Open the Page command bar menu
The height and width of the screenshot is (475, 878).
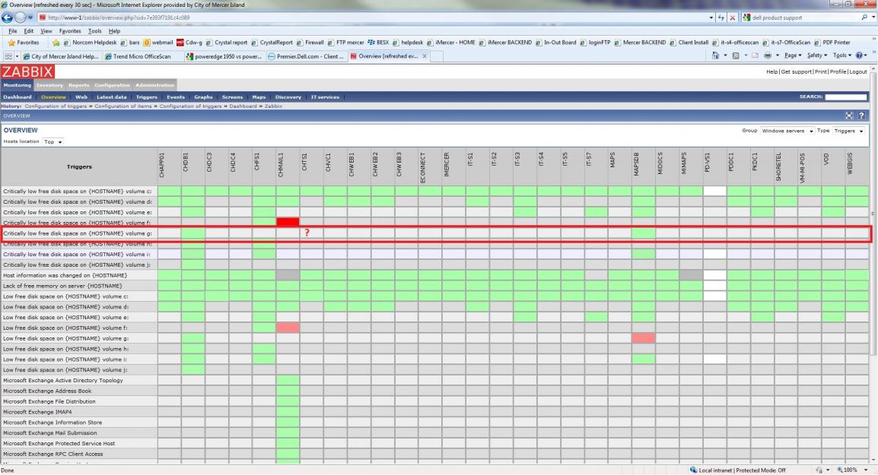point(792,56)
